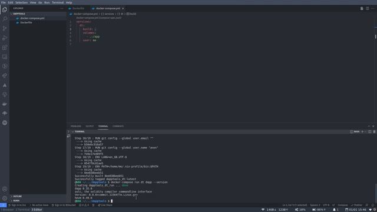The image size is (377, 212).
Task: Open the Extensions view
Action: [x=5, y=47]
